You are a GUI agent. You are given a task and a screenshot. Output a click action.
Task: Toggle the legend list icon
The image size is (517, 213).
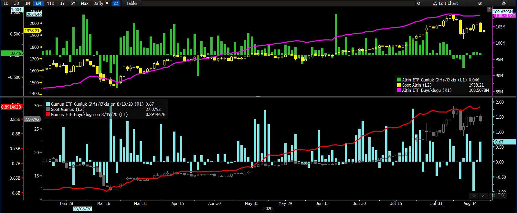point(493,196)
